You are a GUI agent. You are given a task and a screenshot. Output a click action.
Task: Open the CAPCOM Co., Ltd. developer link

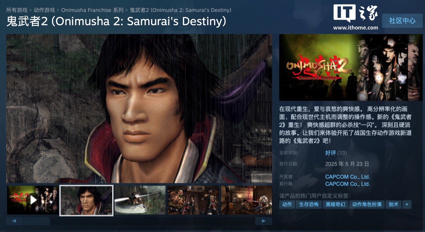pyautogui.click(x=347, y=177)
